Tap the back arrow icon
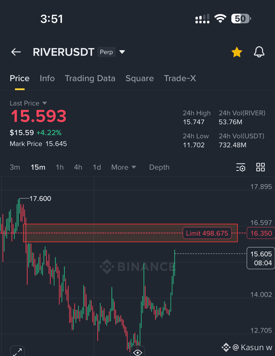275x356 pixels. (16, 52)
